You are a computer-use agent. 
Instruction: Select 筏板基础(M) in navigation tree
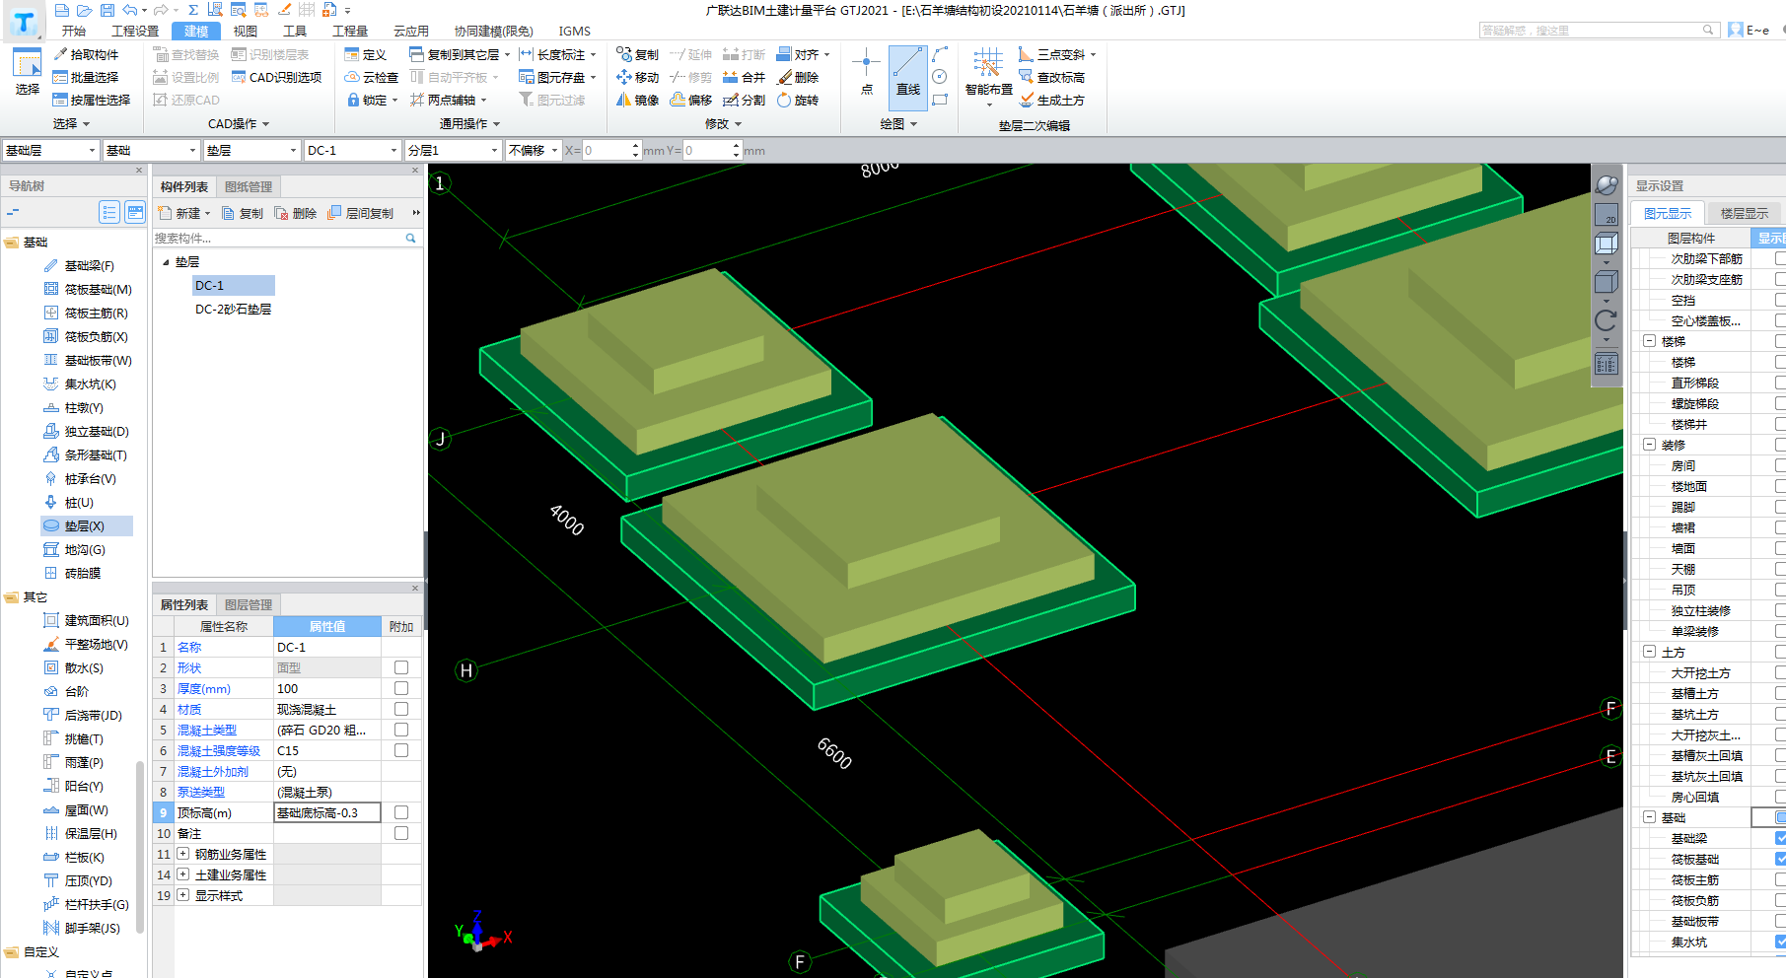coord(88,290)
